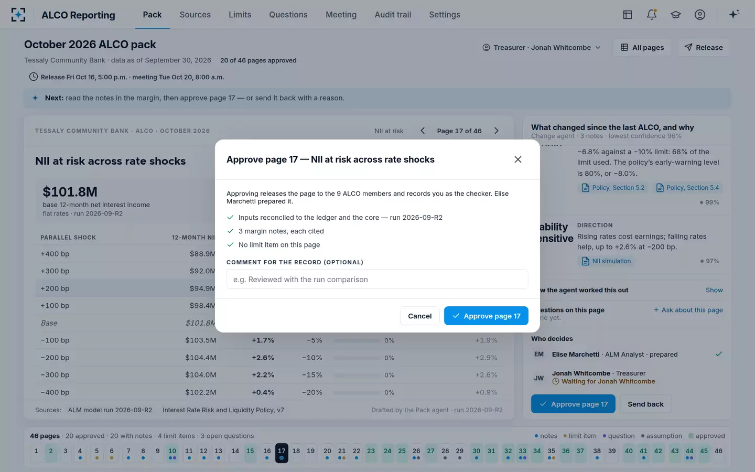
Task: Open the Limits tab
Action: (x=240, y=15)
